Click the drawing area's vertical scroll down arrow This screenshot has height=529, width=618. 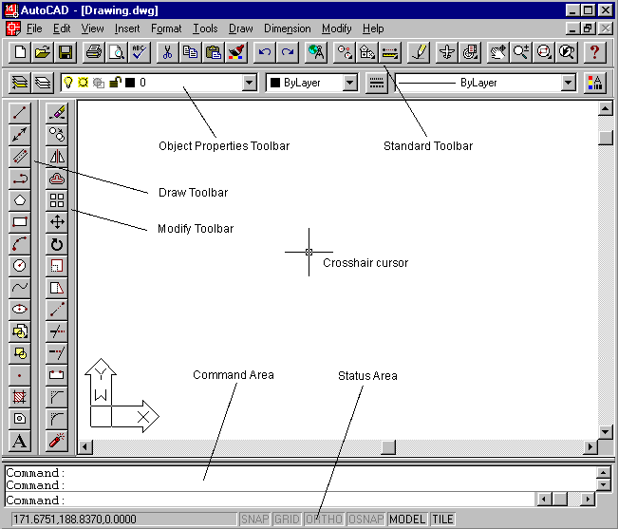[605, 431]
